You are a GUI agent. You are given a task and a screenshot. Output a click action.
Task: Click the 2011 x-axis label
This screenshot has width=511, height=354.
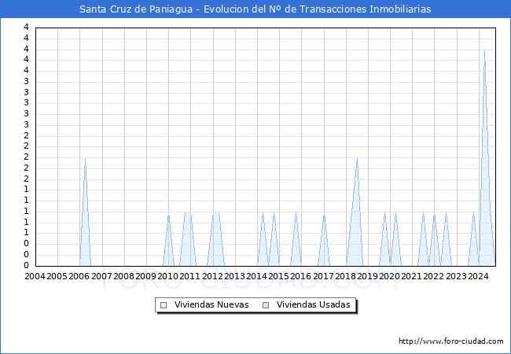pyautogui.click(x=190, y=276)
